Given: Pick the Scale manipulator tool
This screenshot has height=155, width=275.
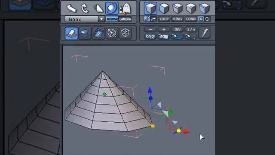Looking at the screenshot, I should [x=98, y=9].
